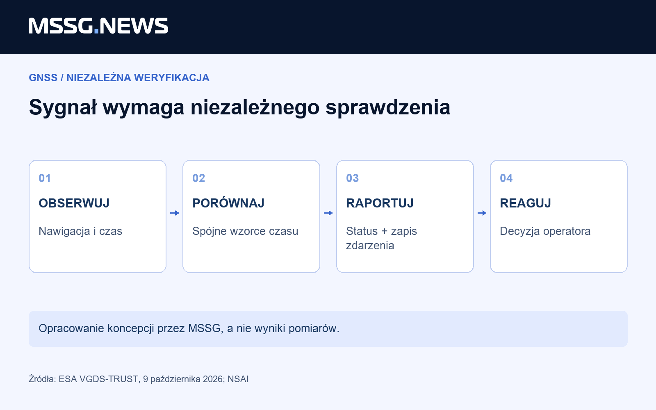This screenshot has height=410, width=656.
Task: Click the headline "Sygnał wymaga niezależnego sprawdzenia"
Action: [x=239, y=107]
